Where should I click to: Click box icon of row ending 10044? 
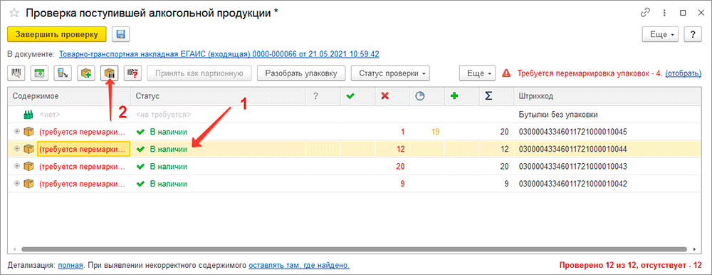tap(29, 149)
